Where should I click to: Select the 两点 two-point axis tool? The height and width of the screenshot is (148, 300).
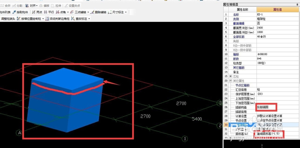[x=37, y=12]
